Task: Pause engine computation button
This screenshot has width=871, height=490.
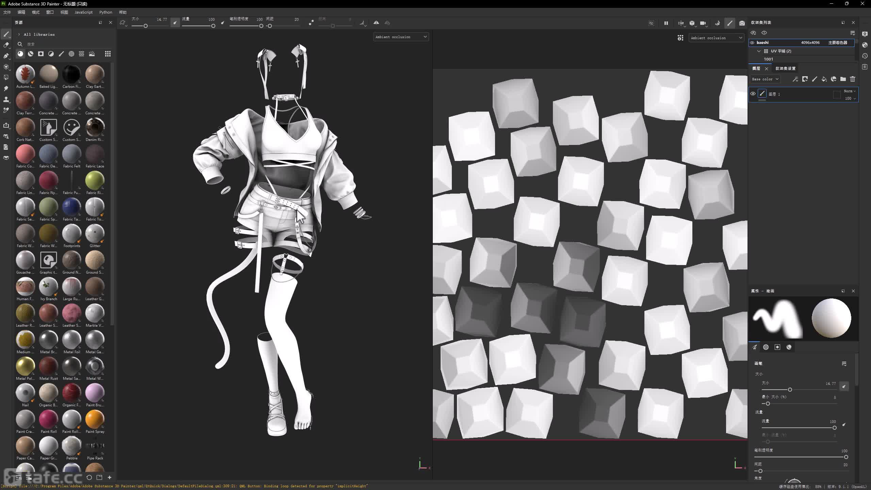Action: [666, 23]
